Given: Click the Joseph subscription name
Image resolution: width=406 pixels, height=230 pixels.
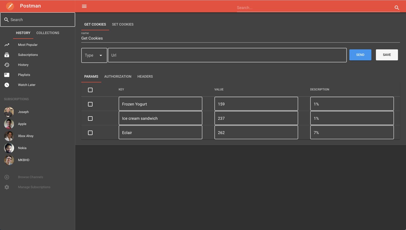Looking at the screenshot, I should coord(23,112).
